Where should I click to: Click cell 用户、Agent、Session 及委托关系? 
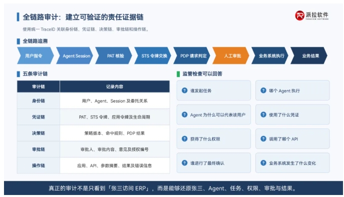click(115, 101)
